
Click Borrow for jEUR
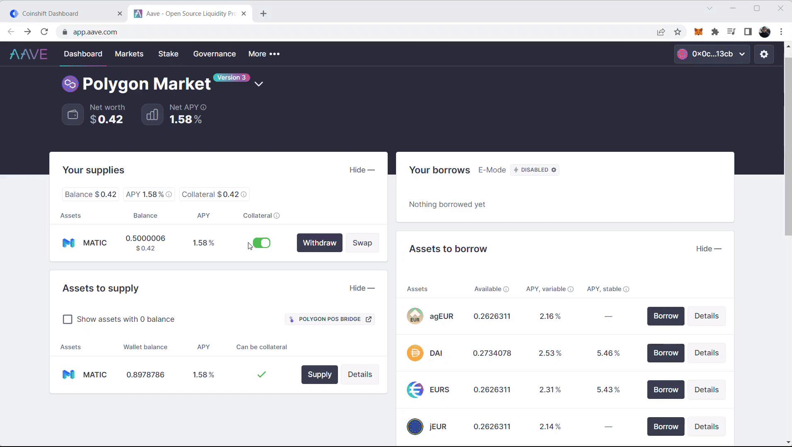(x=666, y=426)
